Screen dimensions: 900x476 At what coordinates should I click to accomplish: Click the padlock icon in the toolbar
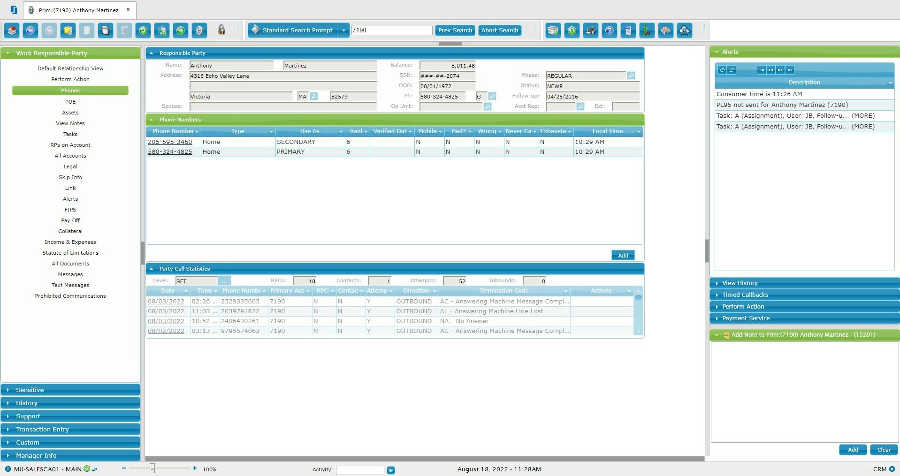[x=221, y=30]
